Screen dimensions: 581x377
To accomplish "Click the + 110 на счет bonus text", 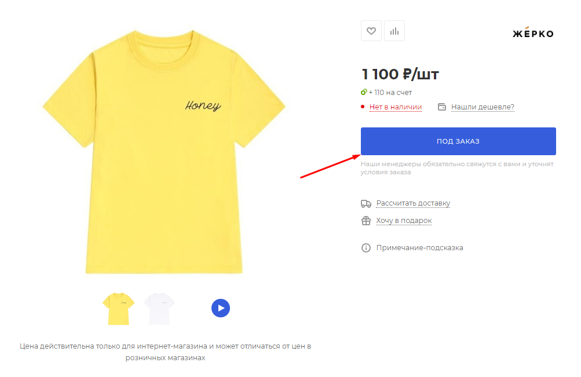I will (390, 93).
